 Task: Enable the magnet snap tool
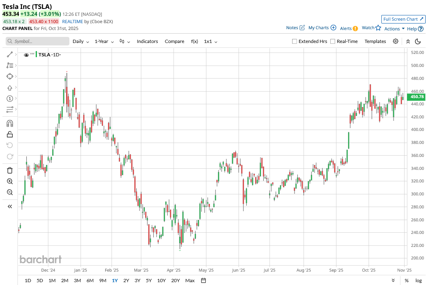tap(10, 123)
